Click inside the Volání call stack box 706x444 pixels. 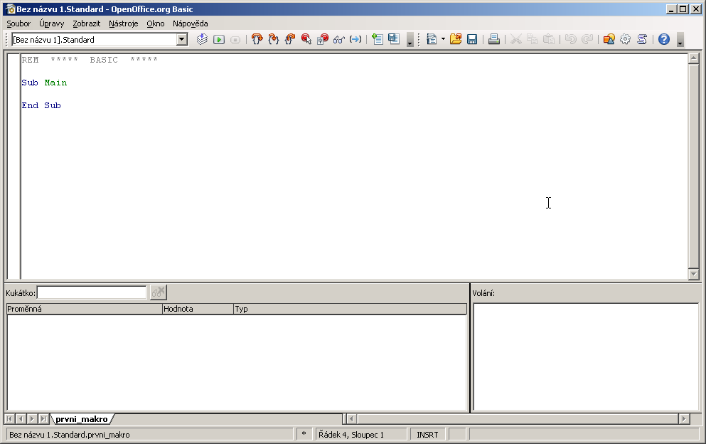click(586, 356)
